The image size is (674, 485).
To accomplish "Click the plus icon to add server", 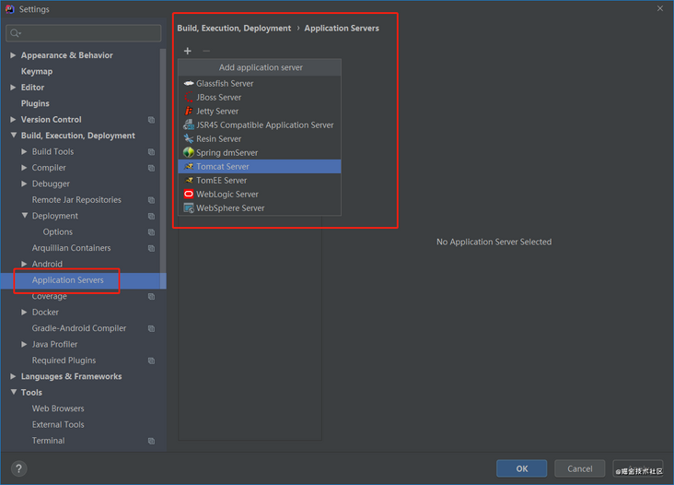I will 188,51.
